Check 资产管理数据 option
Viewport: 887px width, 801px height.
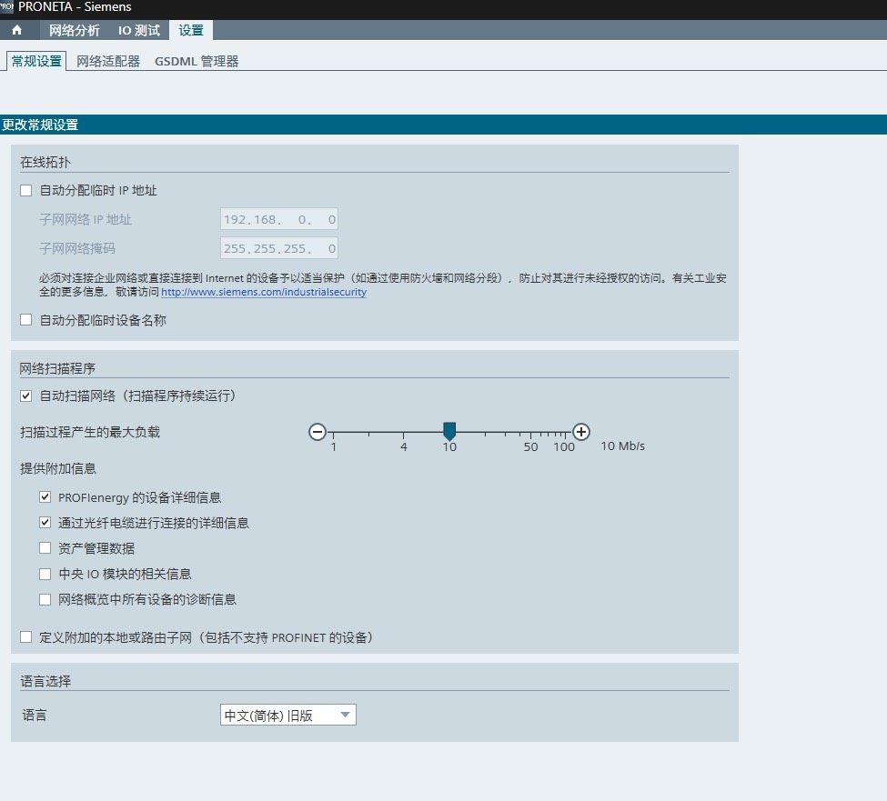point(45,547)
